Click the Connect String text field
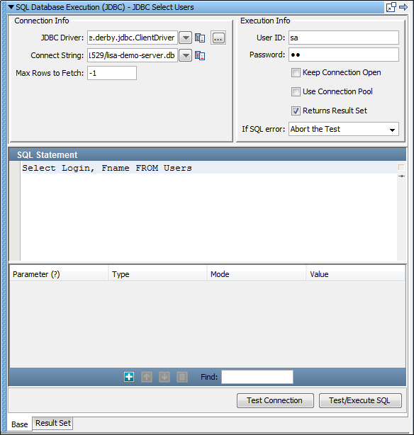 point(133,55)
